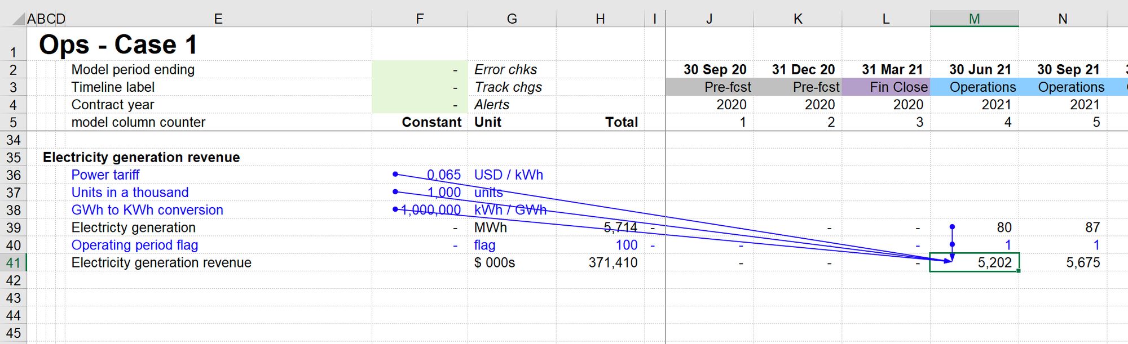1128x344 pixels.
Task: Click the 'GWh to KWh conversion' label
Action: [x=147, y=210]
